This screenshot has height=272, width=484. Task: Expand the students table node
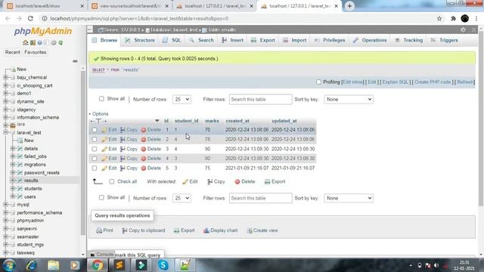pyautogui.click(x=13, y=188)
